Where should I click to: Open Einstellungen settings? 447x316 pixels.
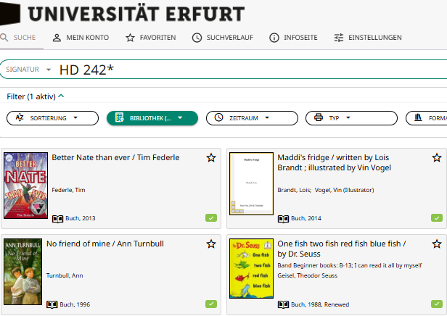(367, 38)
